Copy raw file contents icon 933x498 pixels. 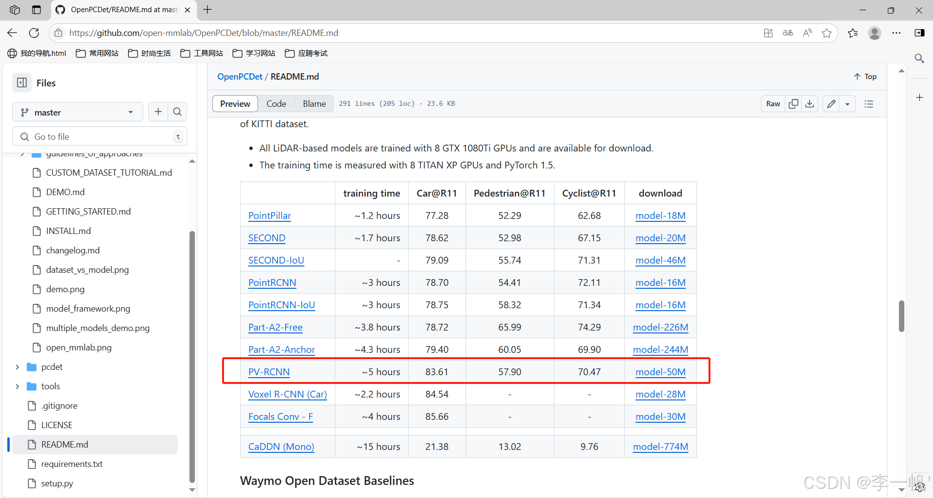pyautogui.click(x=794, y=104)
